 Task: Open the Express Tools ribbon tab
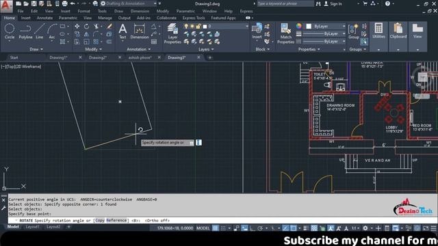(194, 18)
